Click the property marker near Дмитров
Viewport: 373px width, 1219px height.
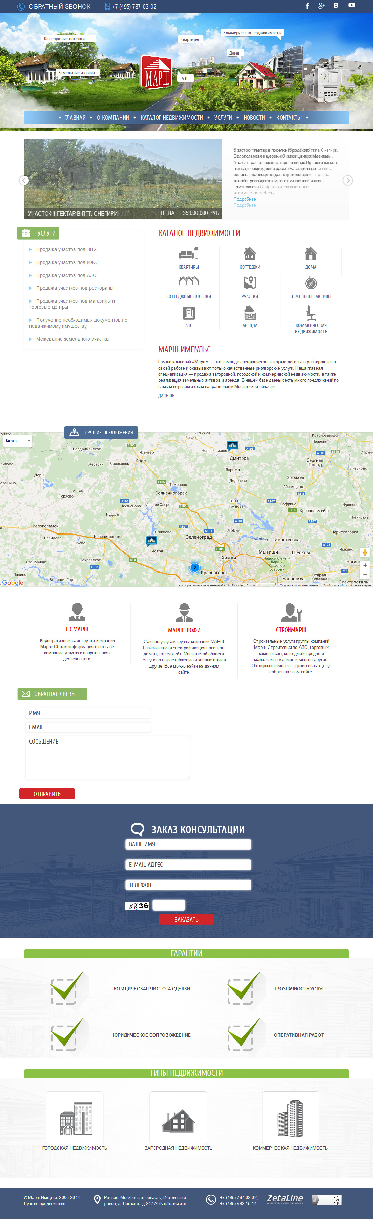click(x=232, y=445)
